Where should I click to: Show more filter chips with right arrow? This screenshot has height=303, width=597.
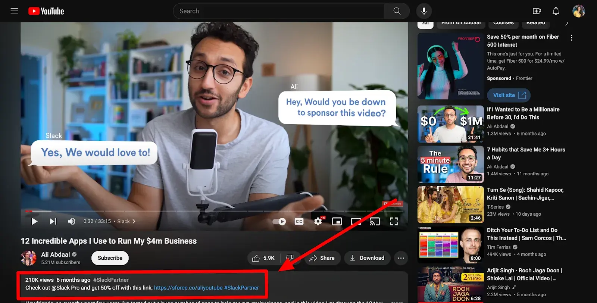pyautogui.click(x=567, y=24)
